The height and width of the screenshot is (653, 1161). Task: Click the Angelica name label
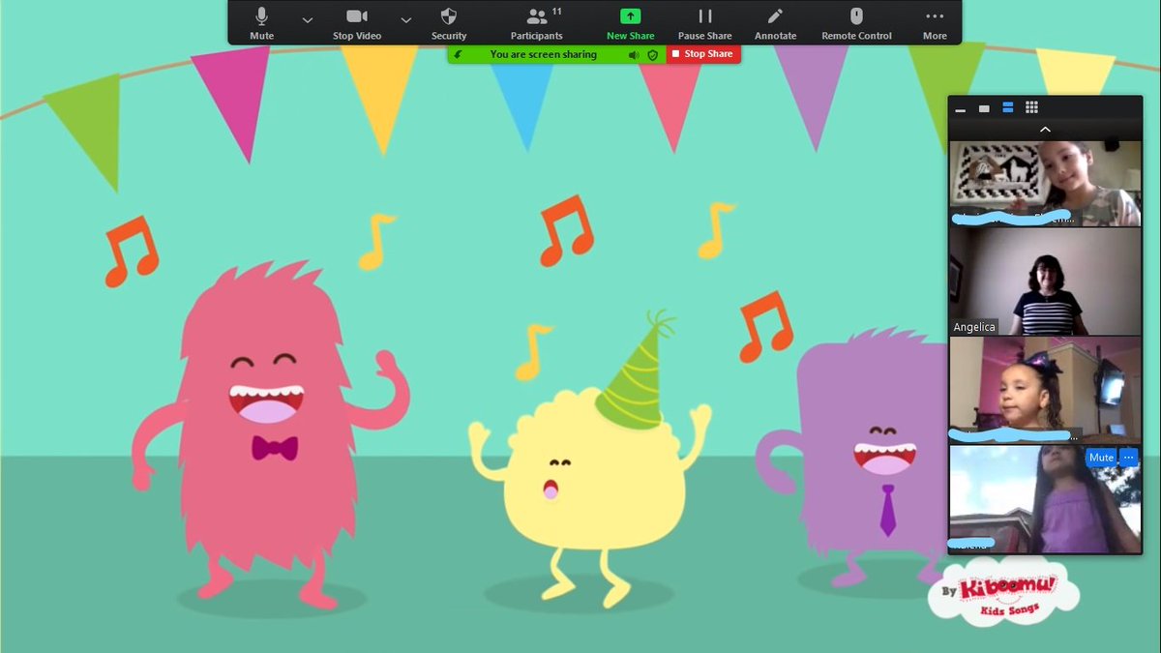coord(974,327)
